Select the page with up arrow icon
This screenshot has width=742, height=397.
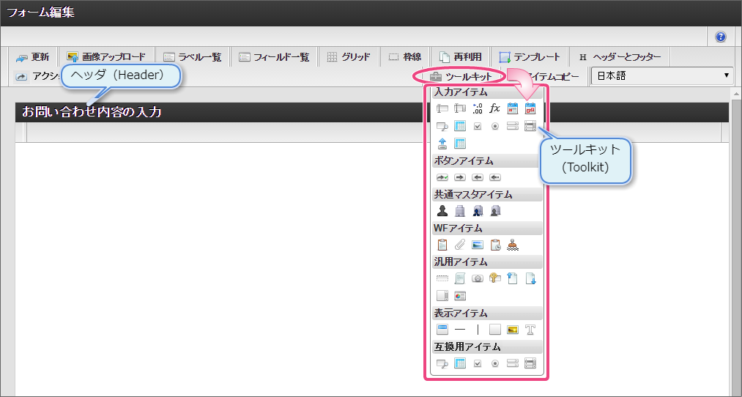[513, 278]
